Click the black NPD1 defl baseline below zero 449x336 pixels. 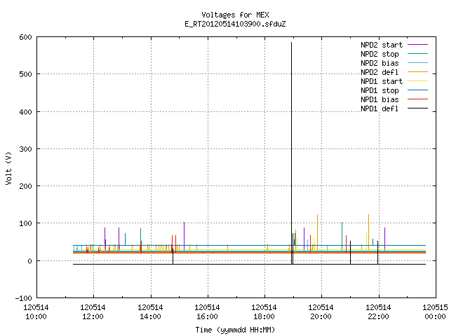[x=249, y=265]
